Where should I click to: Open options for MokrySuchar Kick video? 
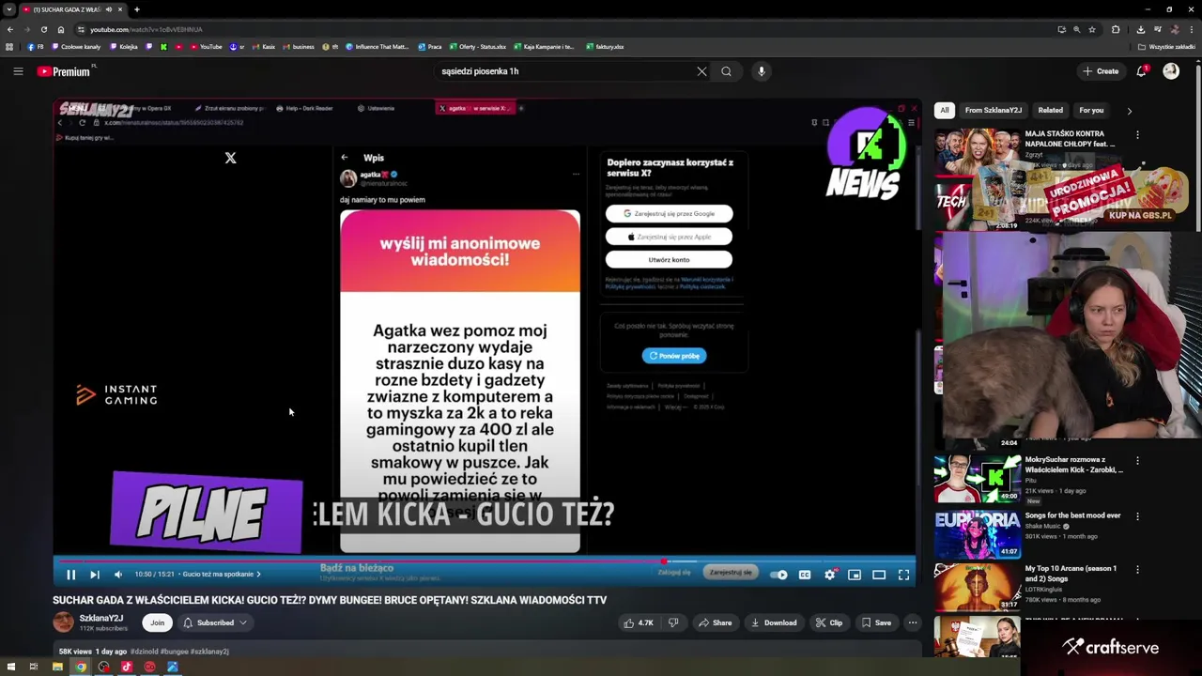(x=1137, y=461)
